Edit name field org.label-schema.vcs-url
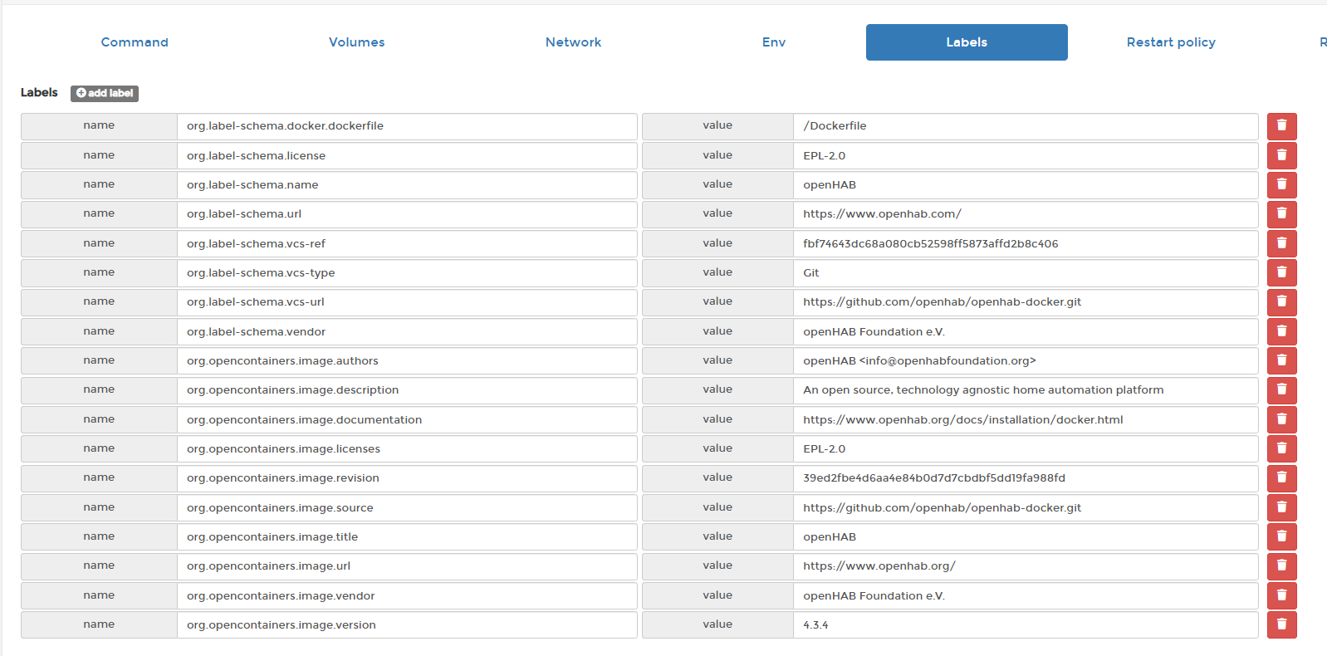The width and height of the screenshot is (1327, 656). (407, 302)
